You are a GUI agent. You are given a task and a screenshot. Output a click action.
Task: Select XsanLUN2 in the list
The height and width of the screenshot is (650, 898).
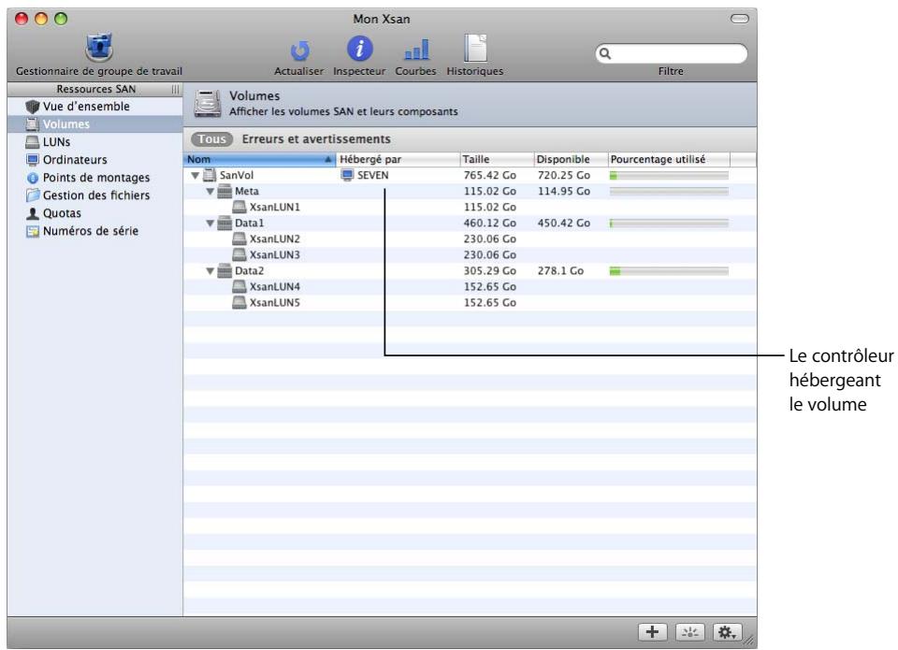pos(470,238)
